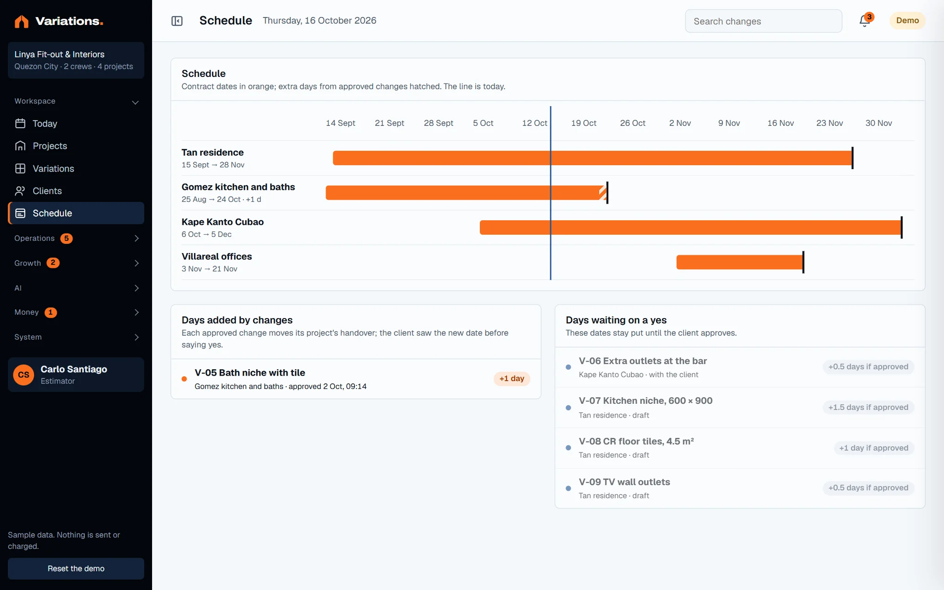Image resolution: width=944 pixels, height=590 pixels.
Task: Expand the Growth section
Action: click(76, 263)
